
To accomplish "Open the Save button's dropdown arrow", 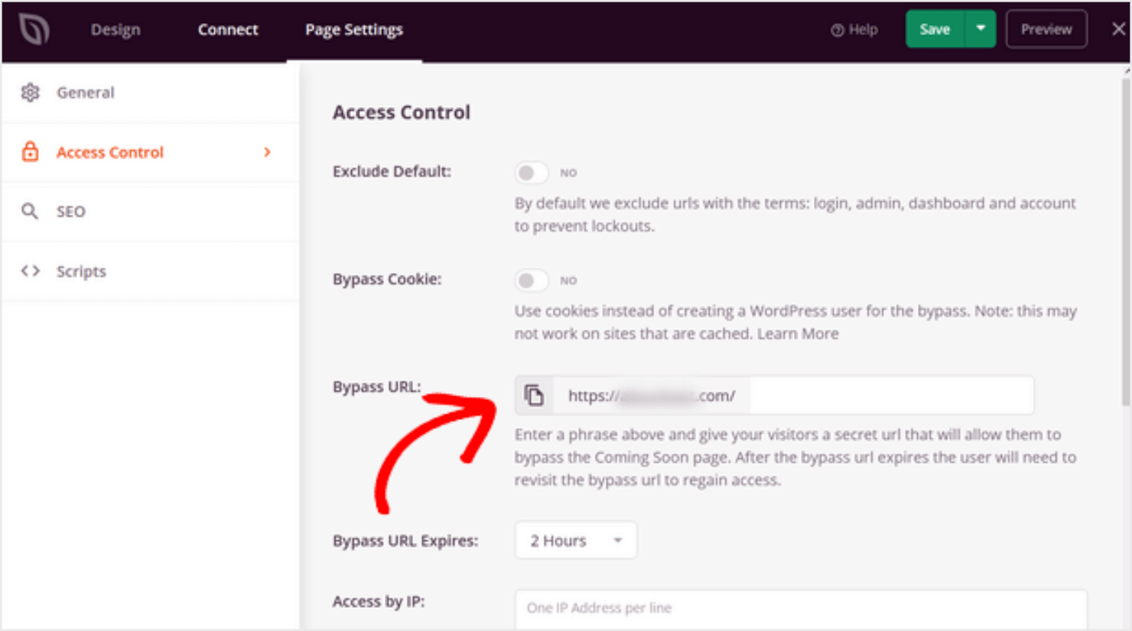I will (x=979, y=29).
